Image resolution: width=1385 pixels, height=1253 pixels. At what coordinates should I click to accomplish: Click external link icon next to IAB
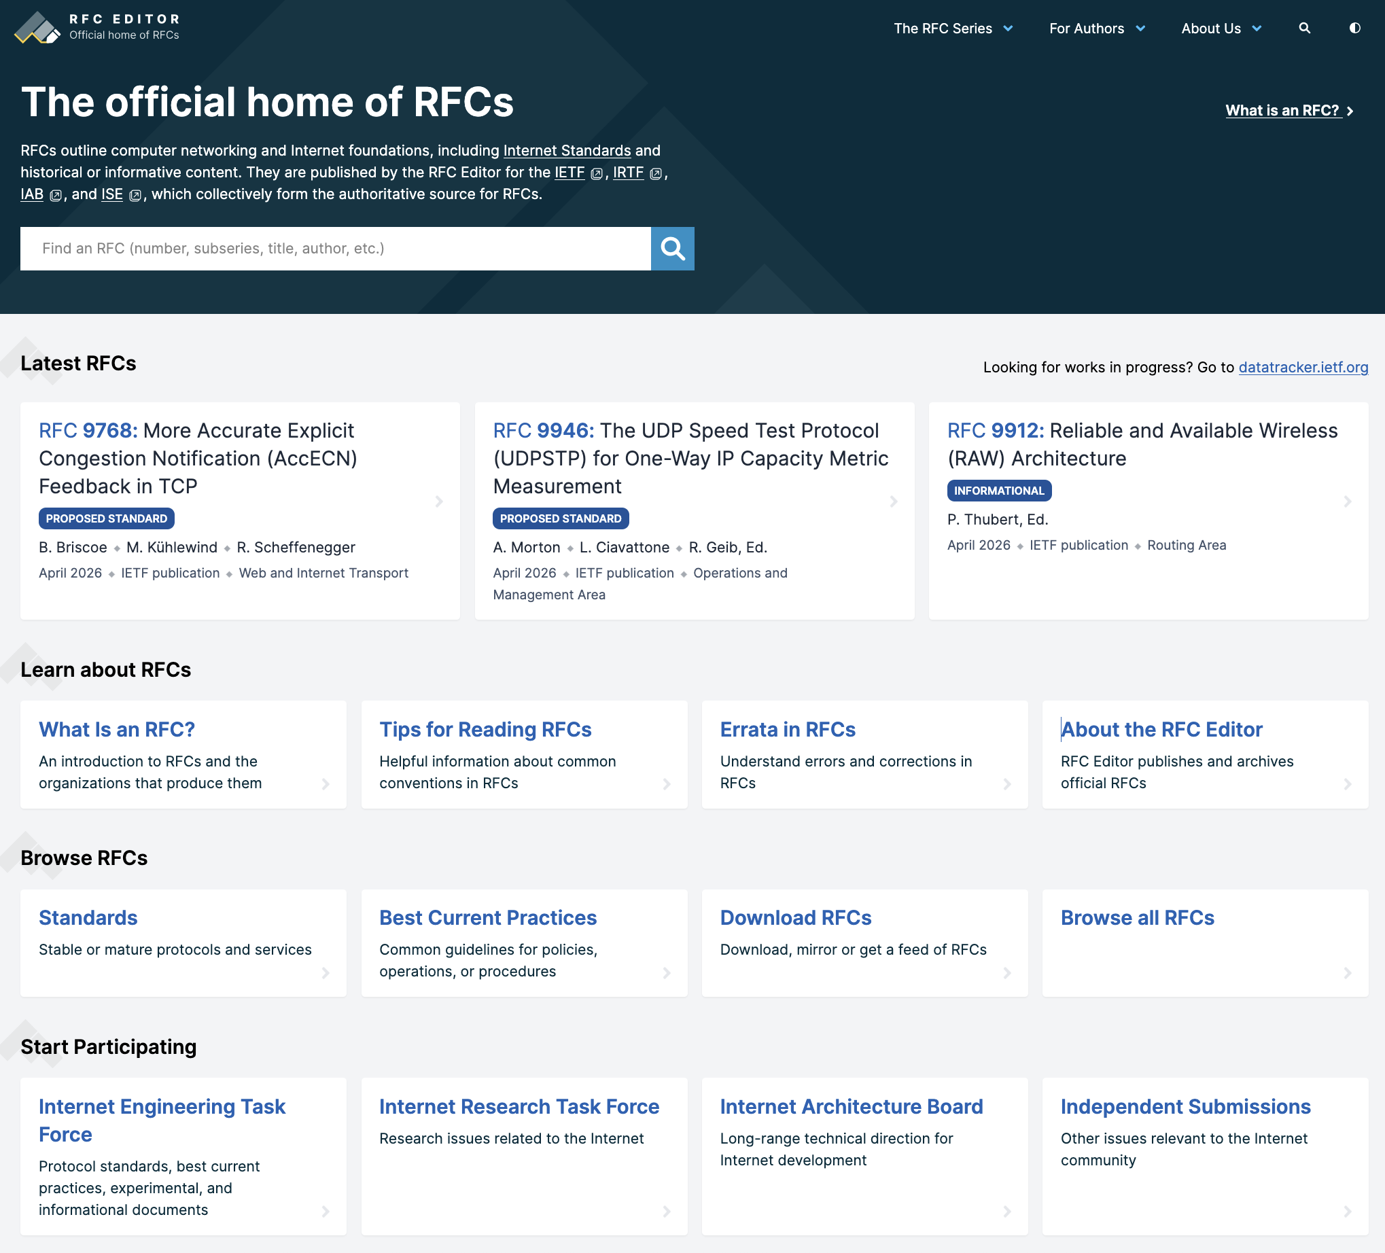tap(56, 196)
